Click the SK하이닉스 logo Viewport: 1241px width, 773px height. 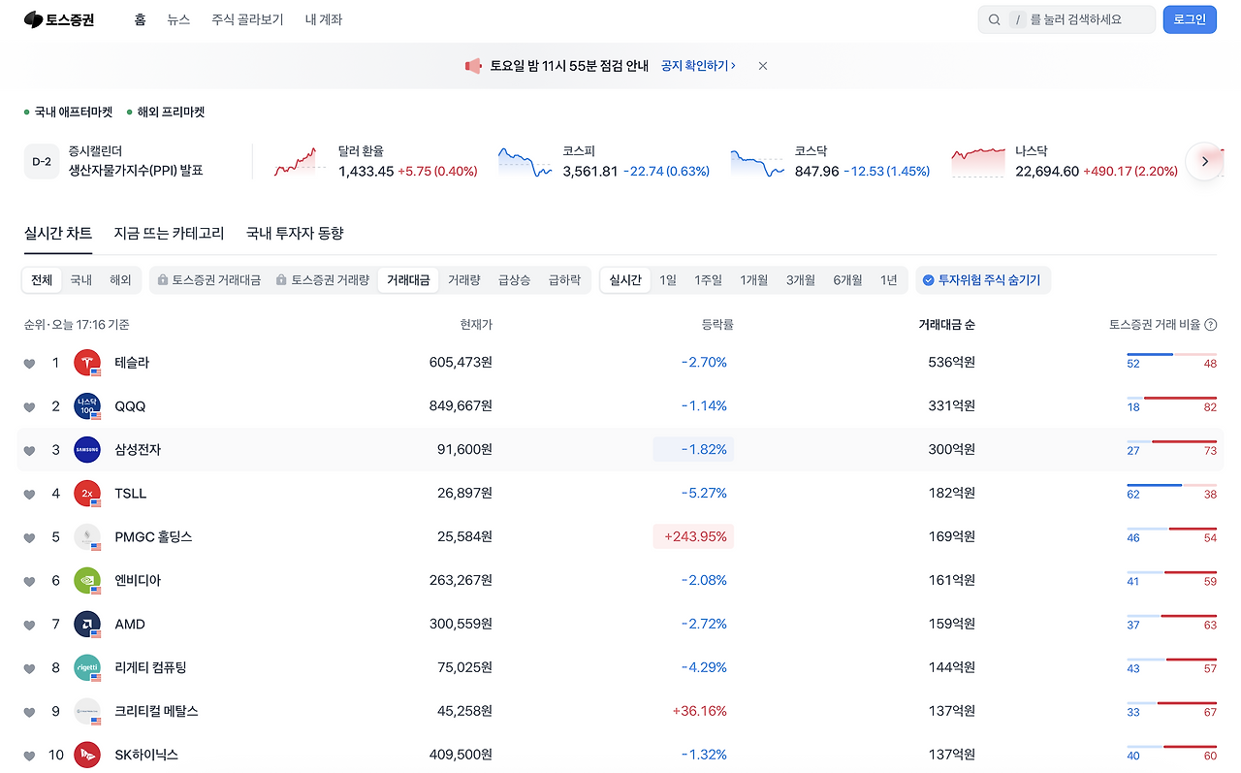pyautogui.click(x=87, y=755)
